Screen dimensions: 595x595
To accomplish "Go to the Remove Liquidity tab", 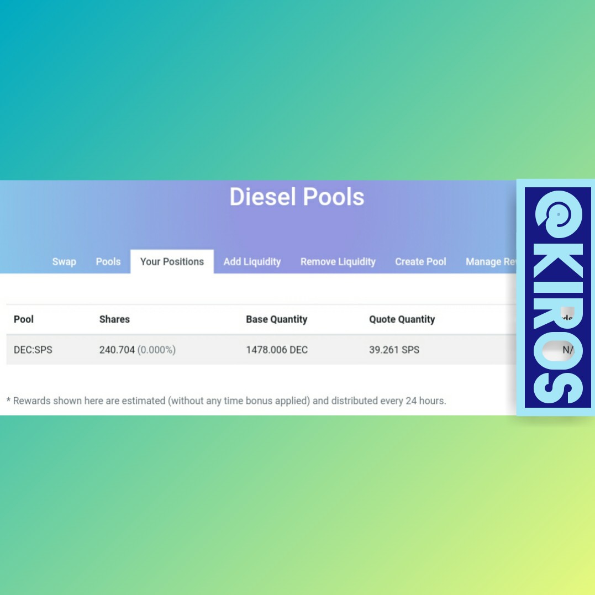I will [338, 262].
